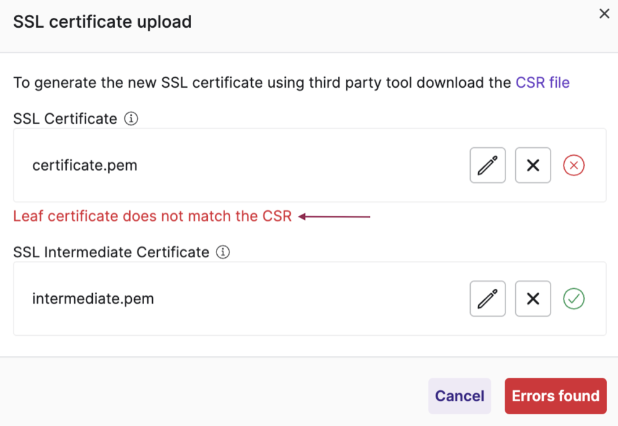Edit the certificate.pem file with the pencil icon
Screen dimensions: 618x426
pos(487,165)
